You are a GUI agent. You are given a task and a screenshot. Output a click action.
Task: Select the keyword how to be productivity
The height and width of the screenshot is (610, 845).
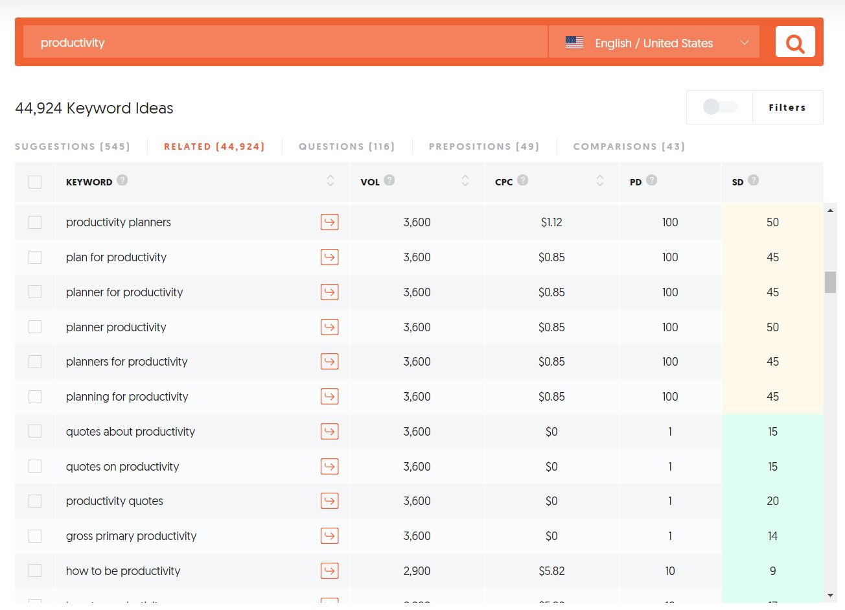[35, 571]
